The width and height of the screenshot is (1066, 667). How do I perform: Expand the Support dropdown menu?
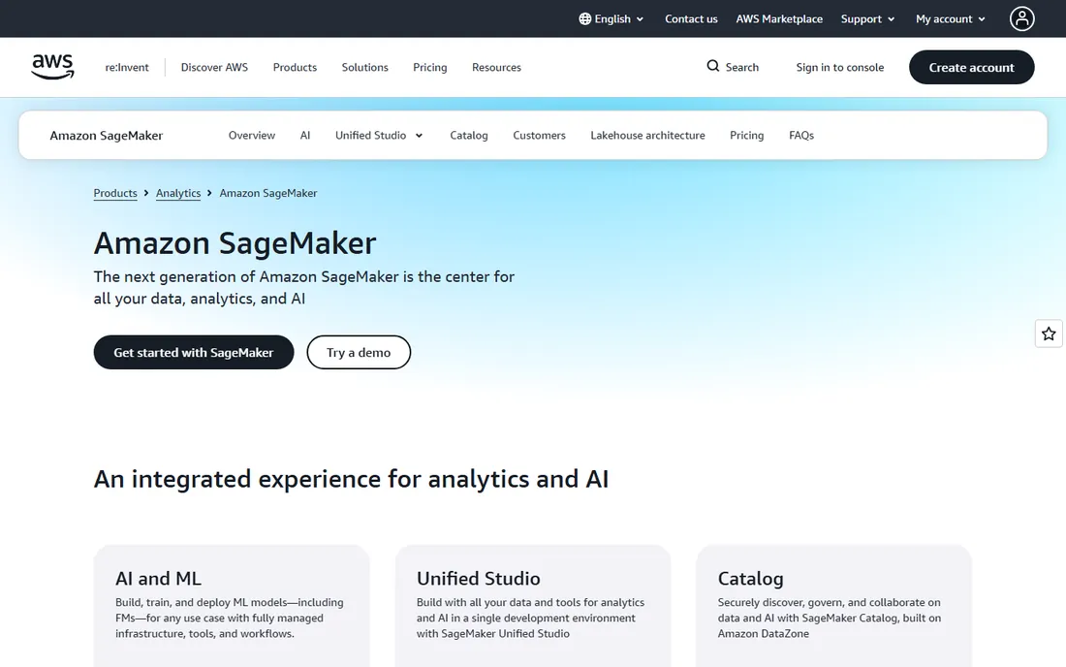[x=867, y=19]
